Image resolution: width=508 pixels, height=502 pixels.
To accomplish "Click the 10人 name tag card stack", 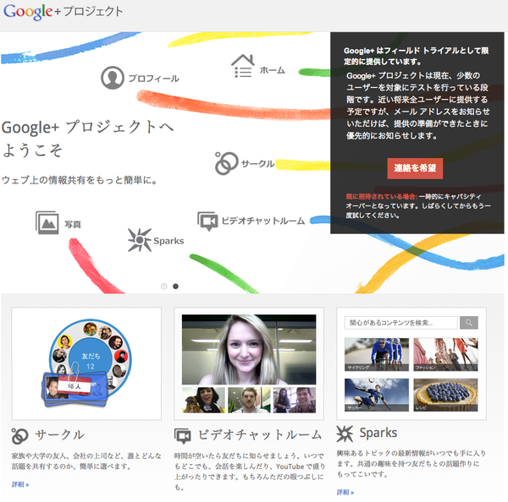I will click(x=75, y=388).
